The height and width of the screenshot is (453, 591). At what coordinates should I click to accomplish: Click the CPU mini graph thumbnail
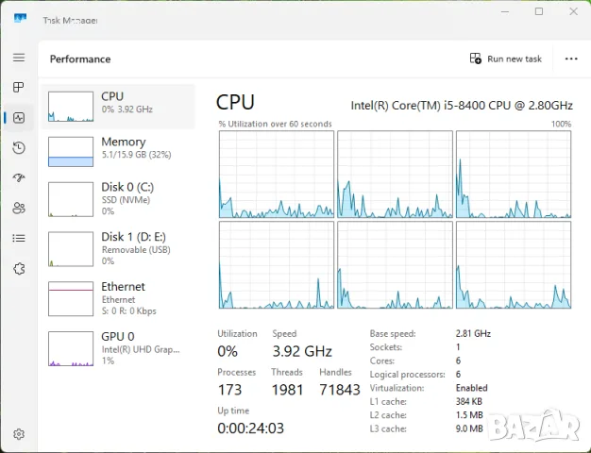(x=71, y=107)
